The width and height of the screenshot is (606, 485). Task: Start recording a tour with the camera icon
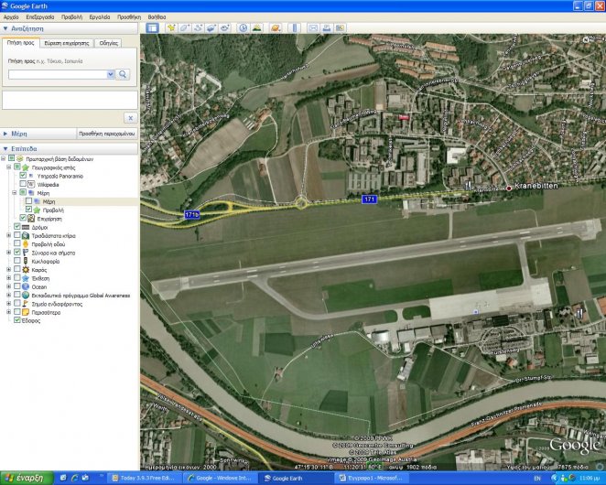tap(225, 27)
